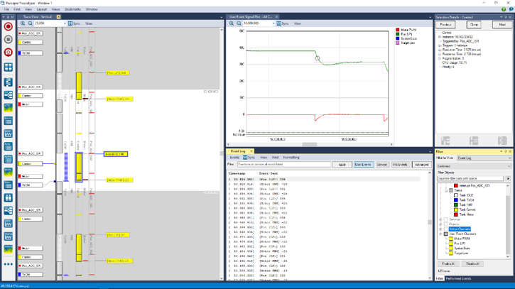Click the left layout icon below Selection Details
Screen dimensions: 515x289
tap(445, 141)
